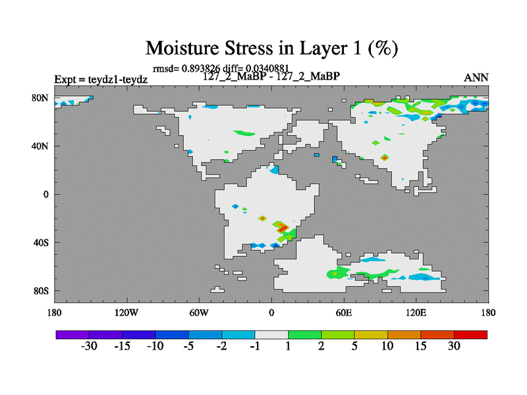
Task: Click the '80N' latitude axis label
Action: click(41, 97)
